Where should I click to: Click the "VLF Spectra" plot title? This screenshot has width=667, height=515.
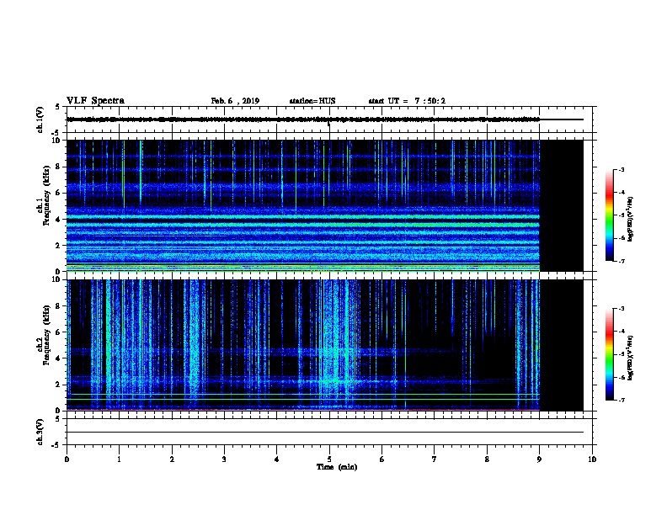tap(96, 101)
